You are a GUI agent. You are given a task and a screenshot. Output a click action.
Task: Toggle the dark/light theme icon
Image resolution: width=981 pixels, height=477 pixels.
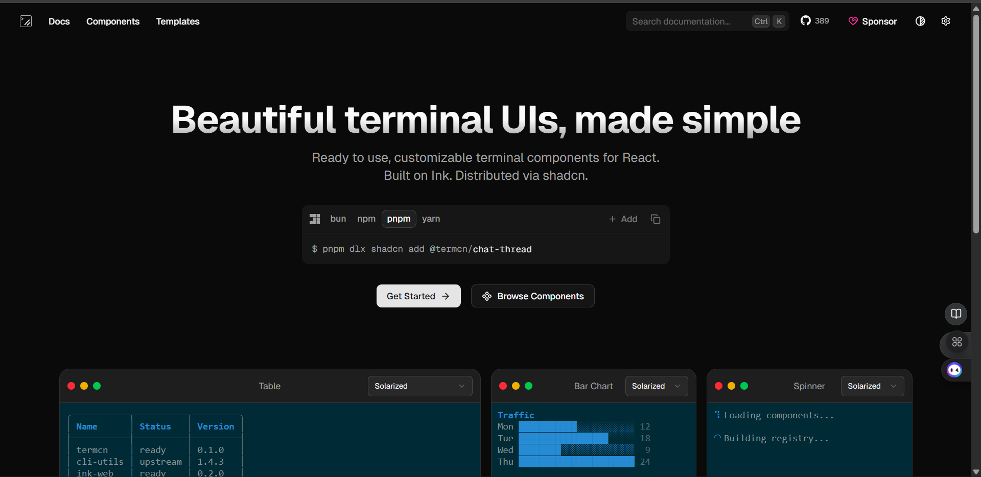coord(920,21)
